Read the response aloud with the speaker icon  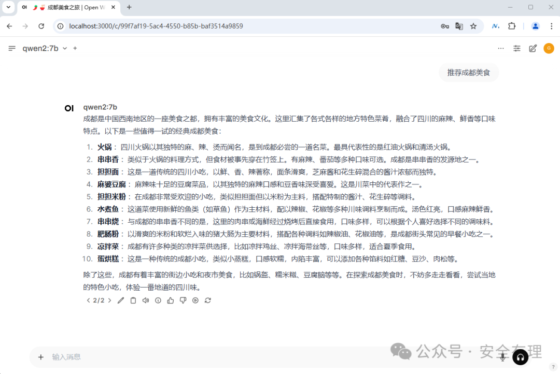[x=145, y=300]
